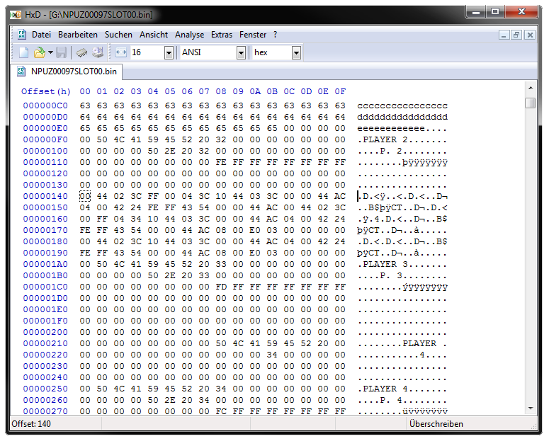Click the Offset(h) column header
The image size is (549, 441).
point(46,92)
